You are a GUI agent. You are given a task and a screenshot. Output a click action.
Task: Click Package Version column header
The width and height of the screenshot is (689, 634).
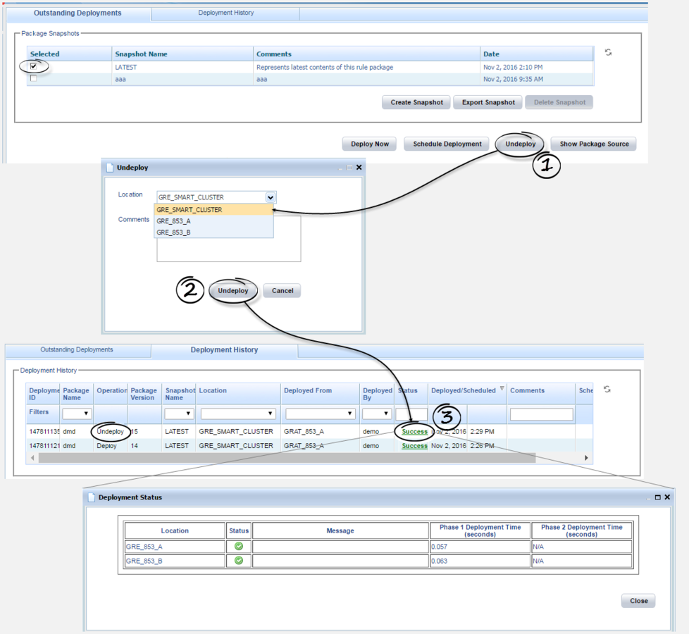coord(144,394)
